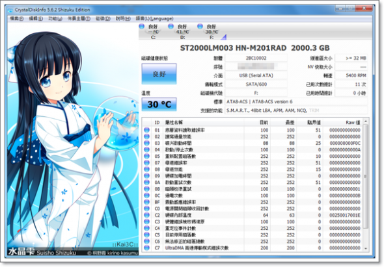Select the C: drive status orb

[x=141, y=26]
